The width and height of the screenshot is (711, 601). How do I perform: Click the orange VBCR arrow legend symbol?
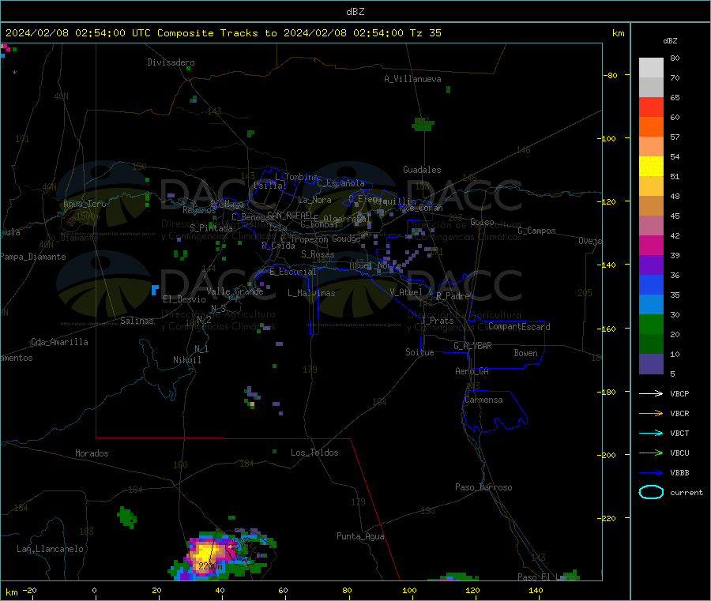(x=651, y=413)
